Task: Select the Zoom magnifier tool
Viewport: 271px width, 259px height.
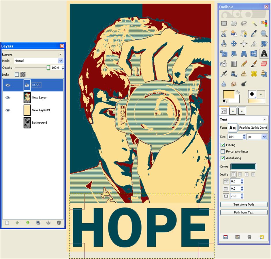Action: tap(264, 33)
